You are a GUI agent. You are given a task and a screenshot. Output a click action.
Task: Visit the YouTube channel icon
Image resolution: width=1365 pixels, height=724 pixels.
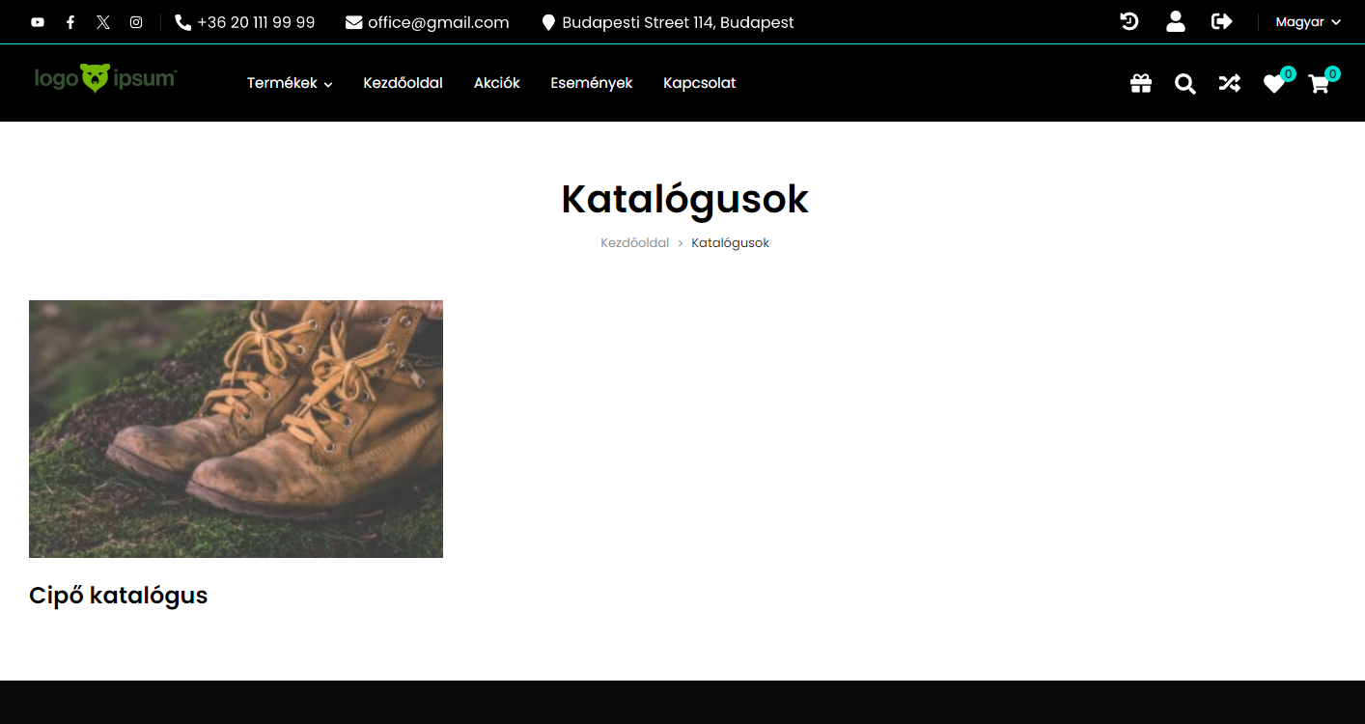click(x=37, y=21)
